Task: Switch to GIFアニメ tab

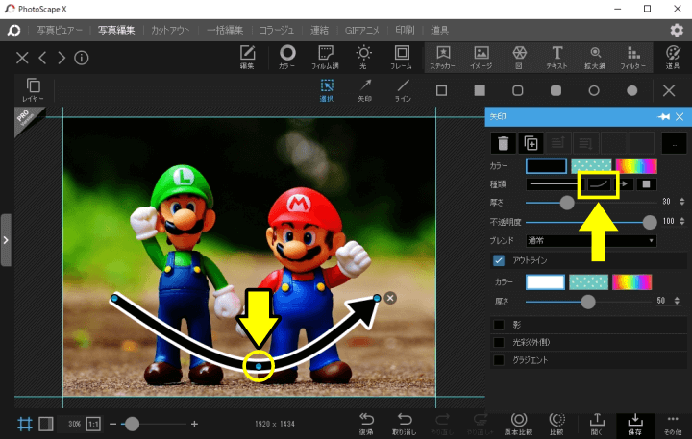Action: tap(362, 30)
